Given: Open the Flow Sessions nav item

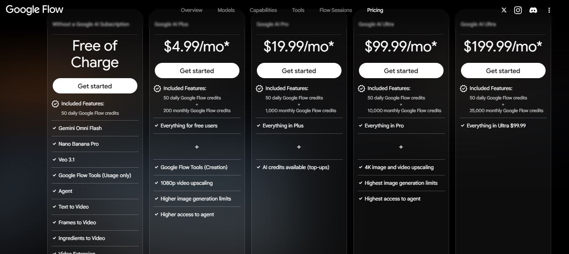Looking at the screenshot, I should click(x=336, y=10).
